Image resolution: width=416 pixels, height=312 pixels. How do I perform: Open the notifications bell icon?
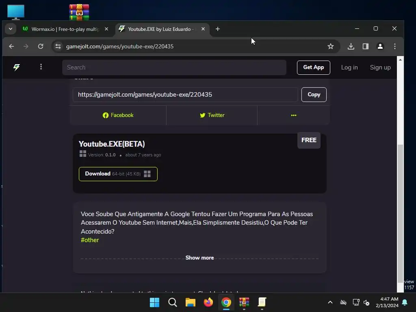pos(405,302)
